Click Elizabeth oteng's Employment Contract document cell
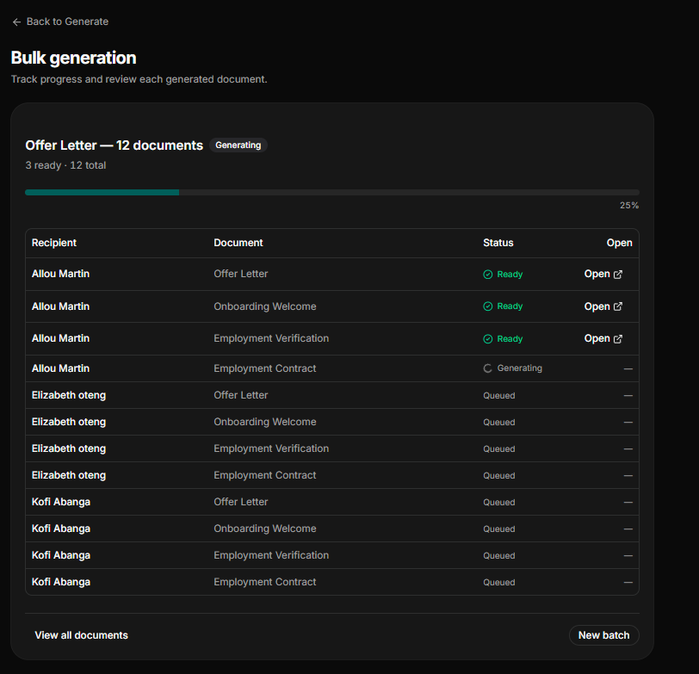 coord(265,476)
